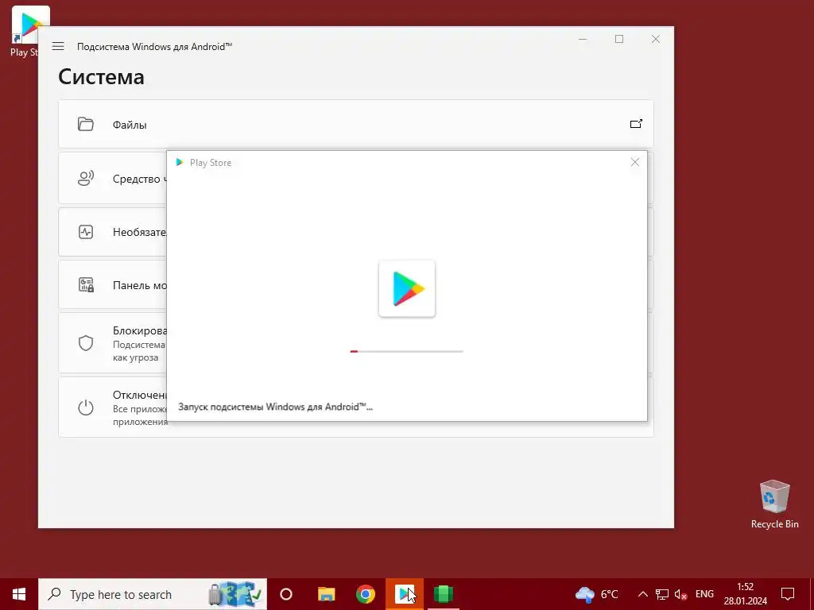Click the power icon for Отключени row

coord(86,407)
